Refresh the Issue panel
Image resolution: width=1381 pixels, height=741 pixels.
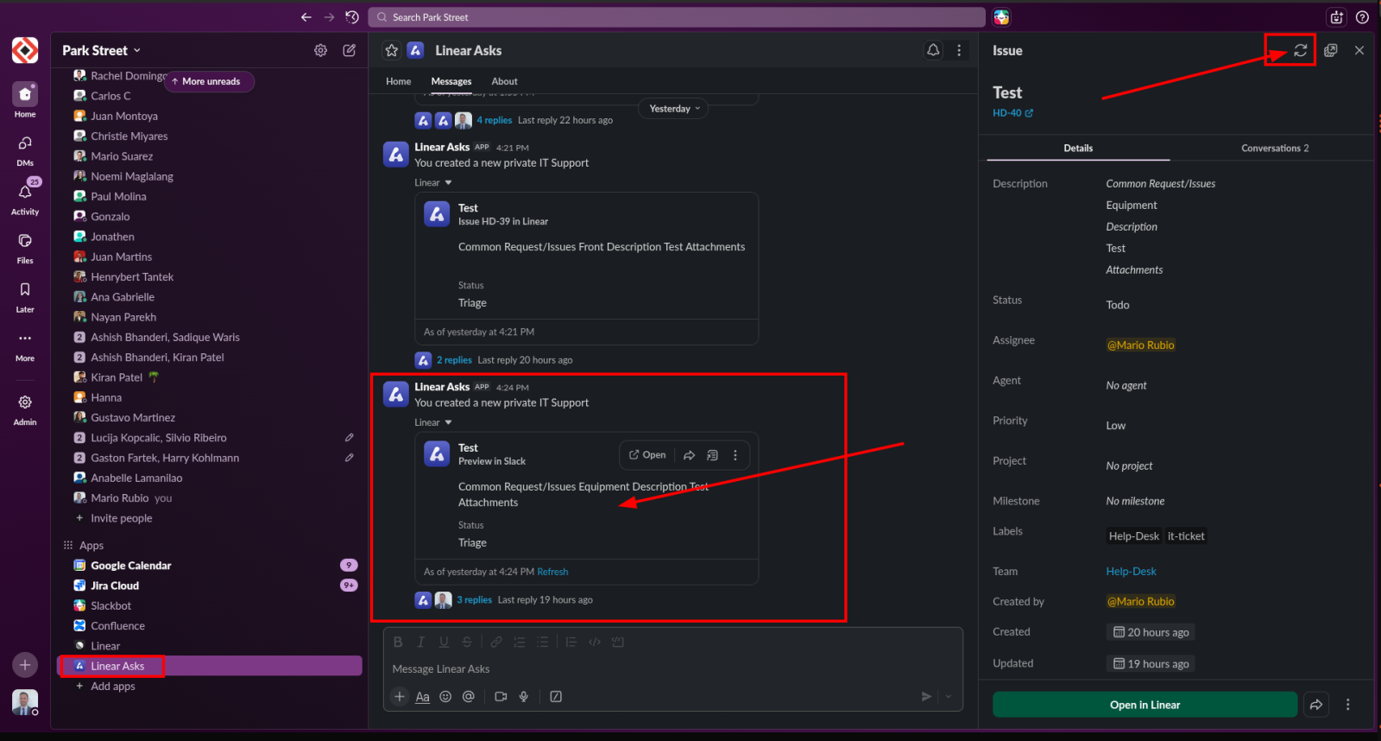[x=1301, y=50]
